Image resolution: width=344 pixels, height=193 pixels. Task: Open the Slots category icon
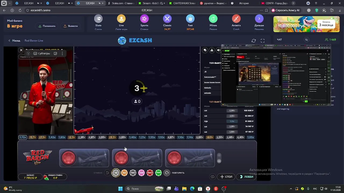pyautogui.click(x=98, y=19)
